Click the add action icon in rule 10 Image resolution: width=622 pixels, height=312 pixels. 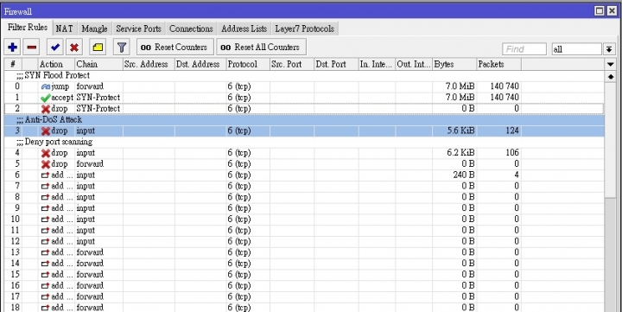tap(45, 220)
